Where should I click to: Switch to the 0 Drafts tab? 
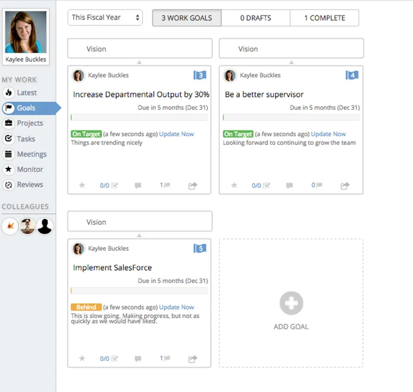point(256,18)
